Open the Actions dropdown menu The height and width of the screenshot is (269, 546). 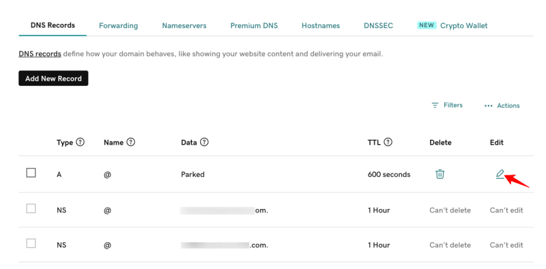tap(502, 106)
